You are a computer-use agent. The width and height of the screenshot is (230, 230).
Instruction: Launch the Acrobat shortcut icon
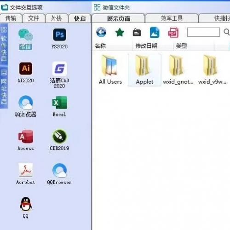click(26, 174)
